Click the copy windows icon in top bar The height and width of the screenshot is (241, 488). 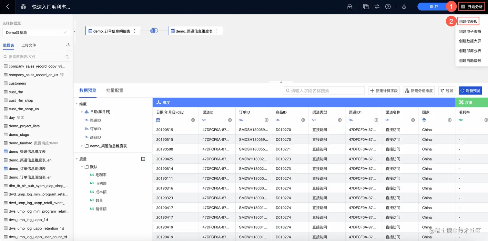click(x=366, y=7)
